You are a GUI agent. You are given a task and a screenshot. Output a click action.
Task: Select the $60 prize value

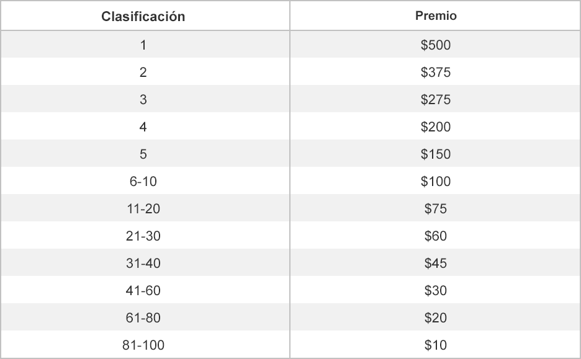click(x=436, y=236)
